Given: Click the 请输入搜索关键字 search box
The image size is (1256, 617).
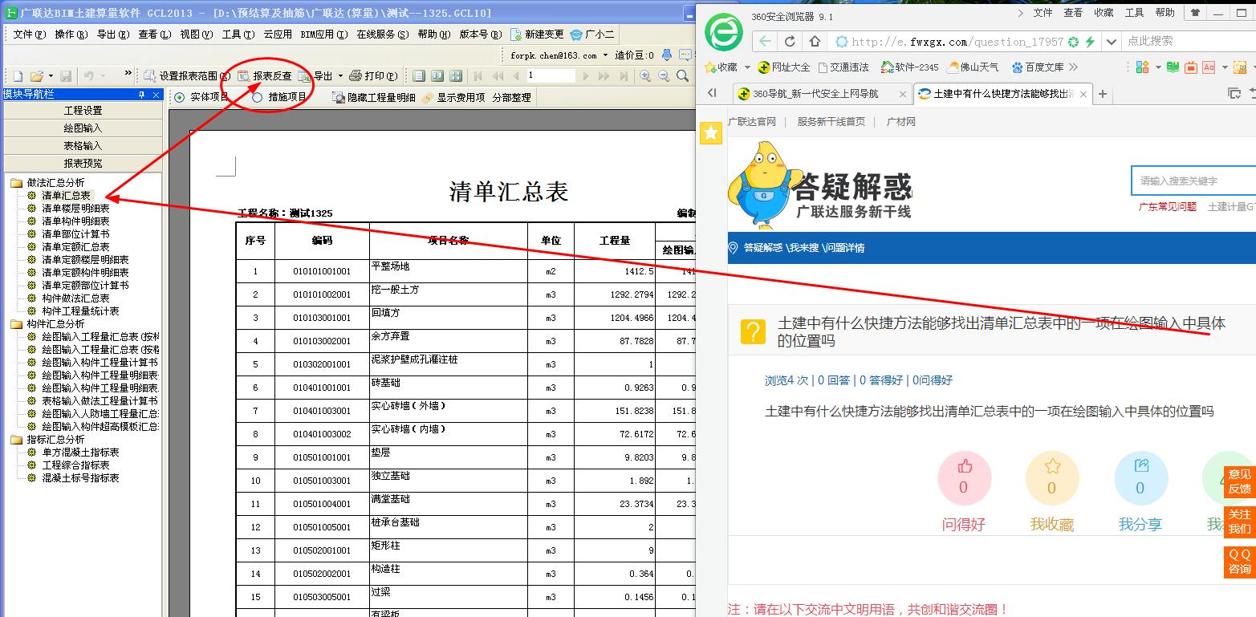Looking at the screenshot, I should (1193, 181).
